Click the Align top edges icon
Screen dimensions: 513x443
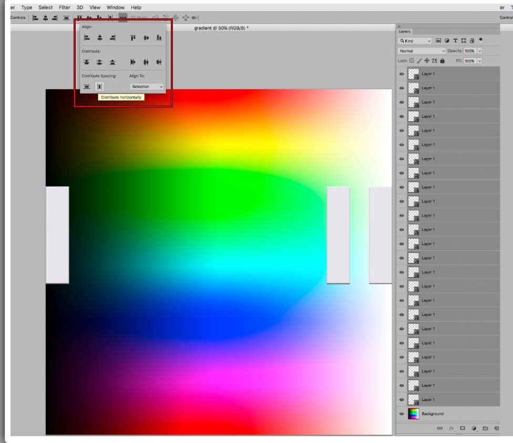(x=132, y=37)
